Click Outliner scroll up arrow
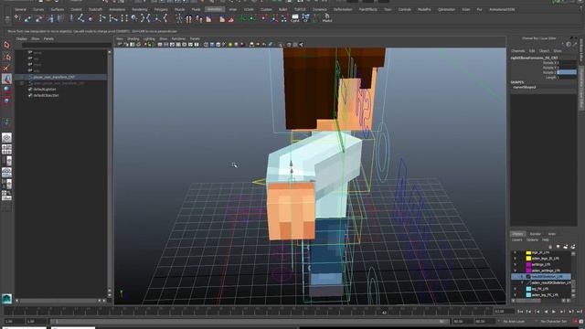The image size is (585, 329). coord(110,52)
